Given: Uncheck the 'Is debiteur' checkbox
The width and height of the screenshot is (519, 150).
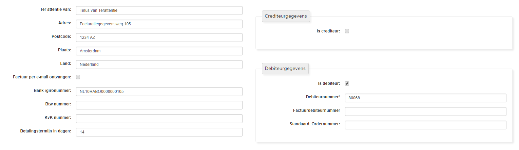Looking at the screenshot, I should (347, 83).
